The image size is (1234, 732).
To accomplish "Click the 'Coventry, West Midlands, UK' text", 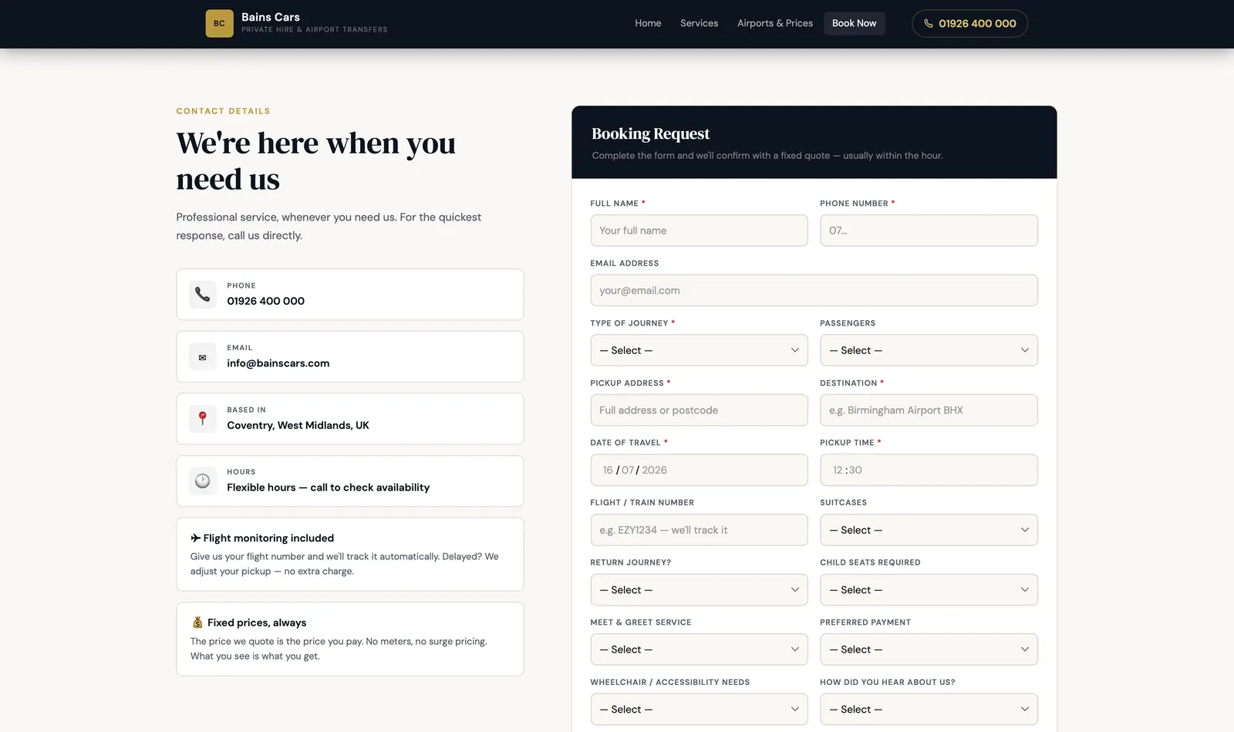I will click(x=298, y=426).
